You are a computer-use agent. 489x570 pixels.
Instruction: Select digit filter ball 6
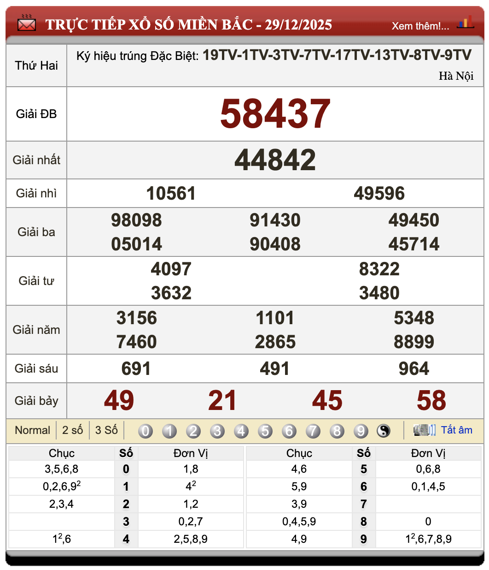289,431
